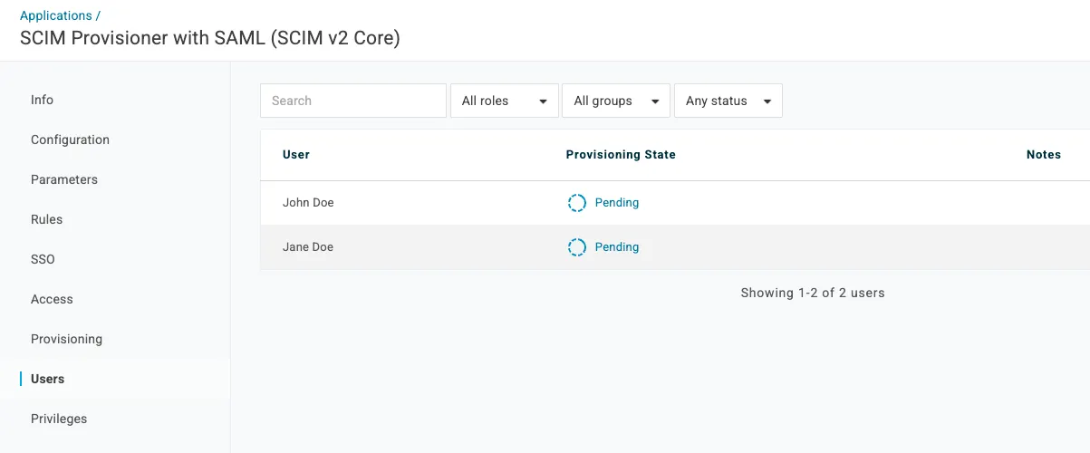Switch to the Parameters tab

pos(64,179)
